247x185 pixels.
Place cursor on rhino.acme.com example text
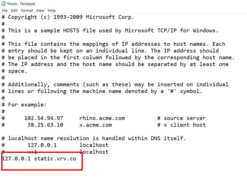point(102,118)
